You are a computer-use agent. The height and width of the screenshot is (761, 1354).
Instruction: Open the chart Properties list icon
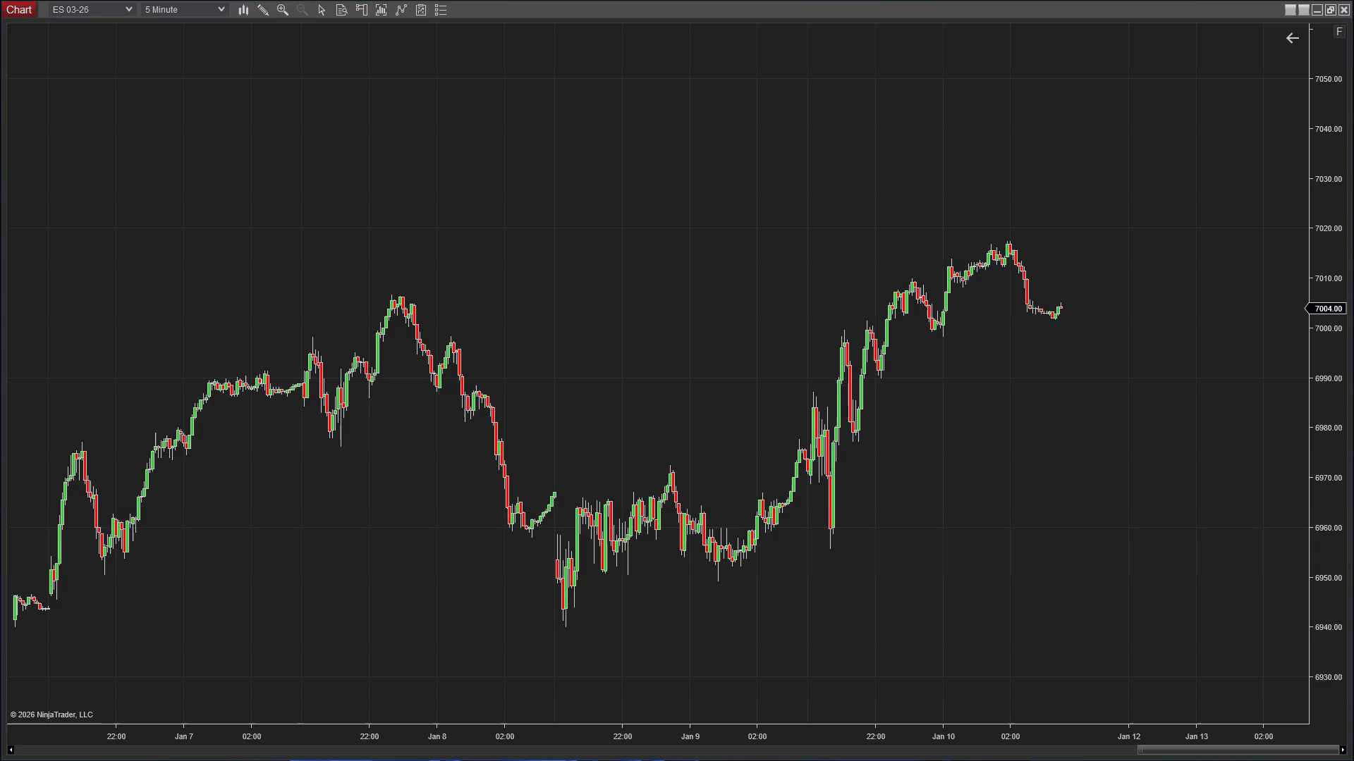(441, 10)
